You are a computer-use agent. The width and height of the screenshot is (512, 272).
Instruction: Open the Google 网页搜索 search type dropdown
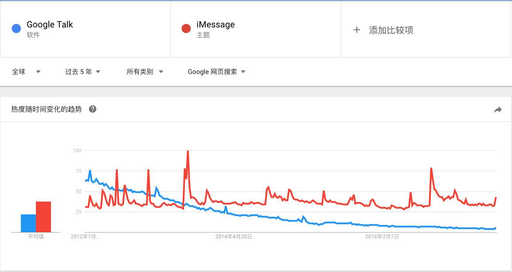click(x=216, y=72)
